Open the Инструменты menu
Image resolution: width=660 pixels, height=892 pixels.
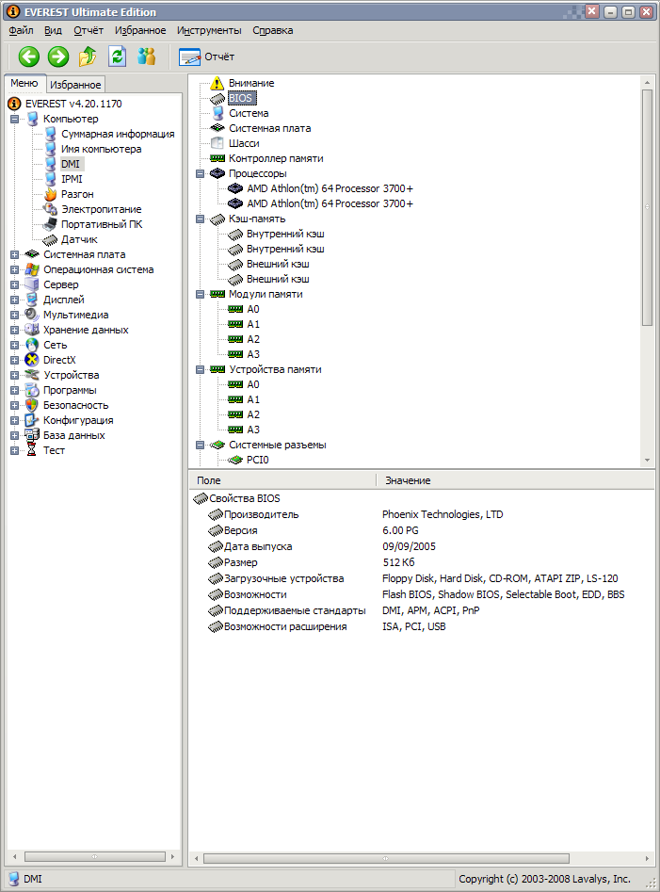point(209,30)
